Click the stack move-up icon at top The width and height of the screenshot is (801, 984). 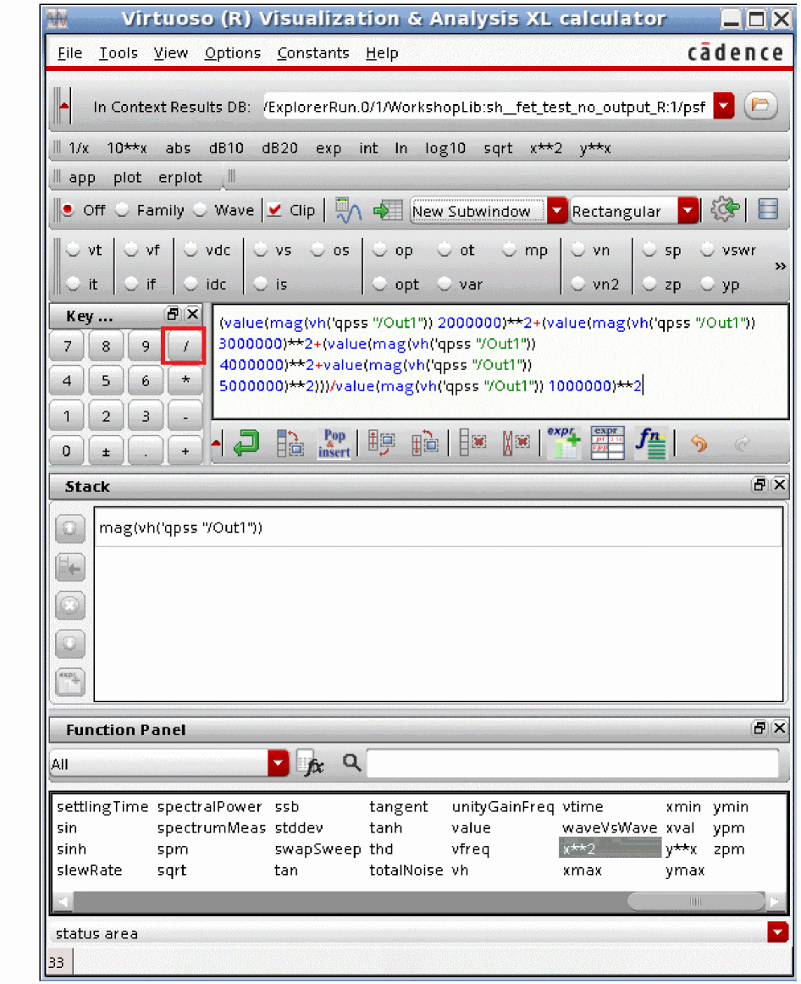pyautogui.click(x=69, y=528)
